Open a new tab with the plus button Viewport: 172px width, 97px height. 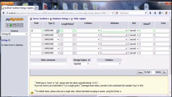point(37,8)
